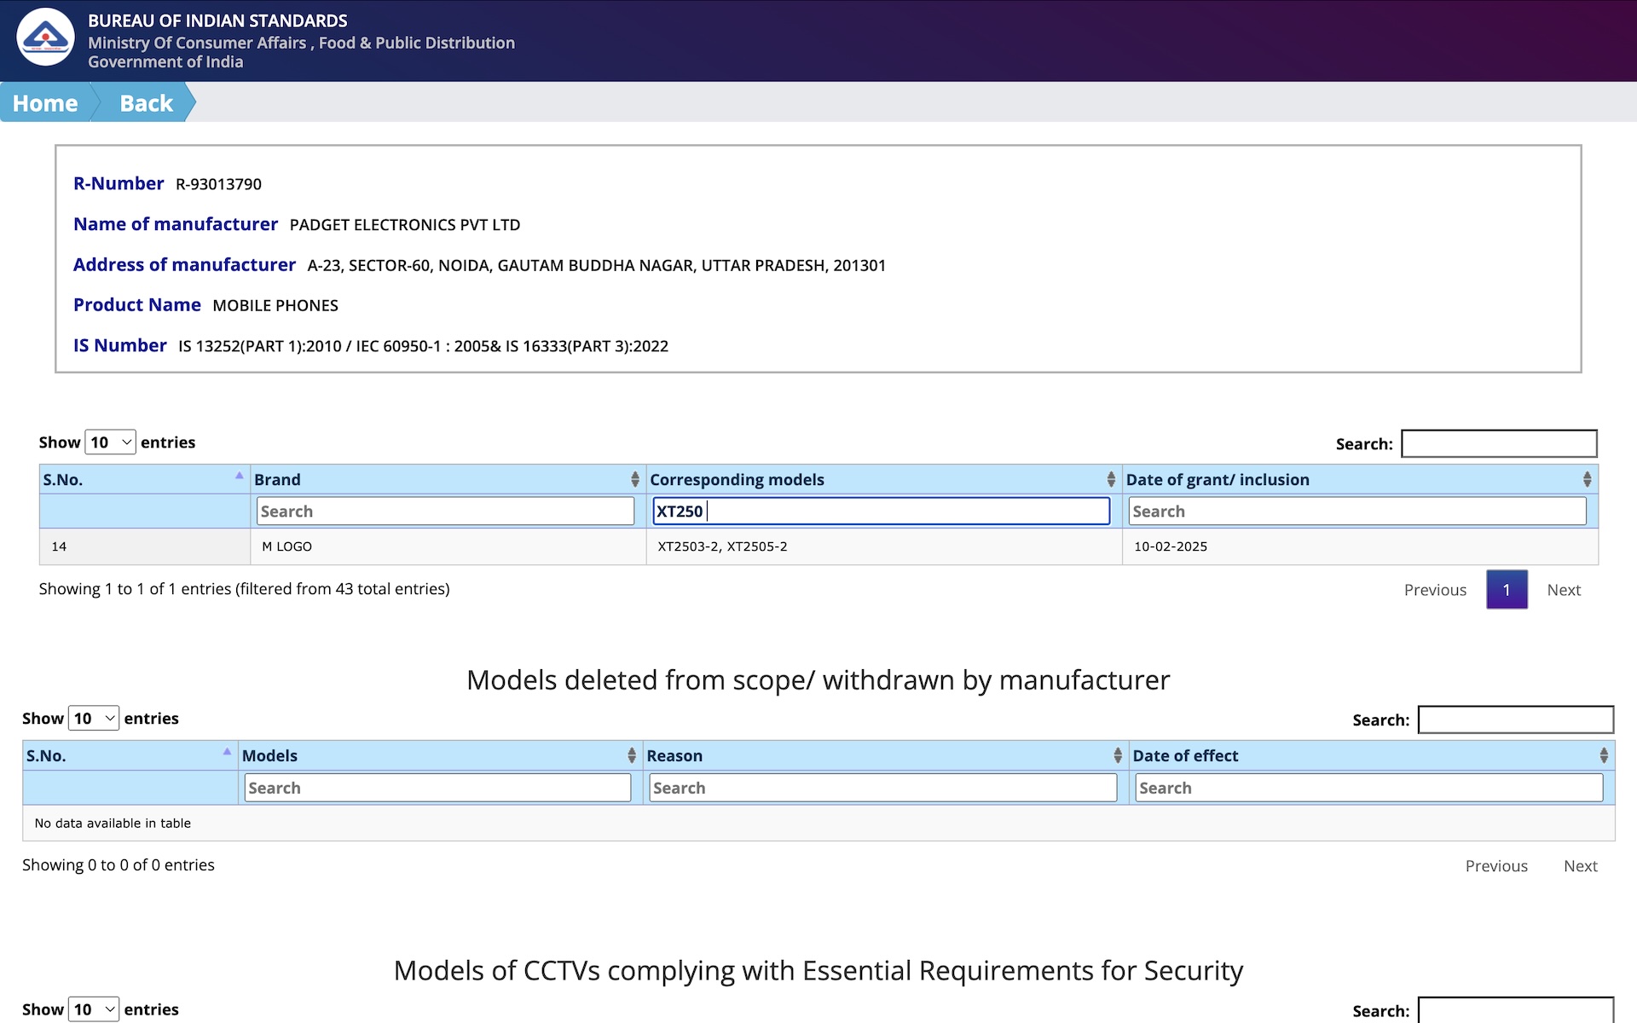
Task: Click Reason column search field
Action: tap(882, 788)
